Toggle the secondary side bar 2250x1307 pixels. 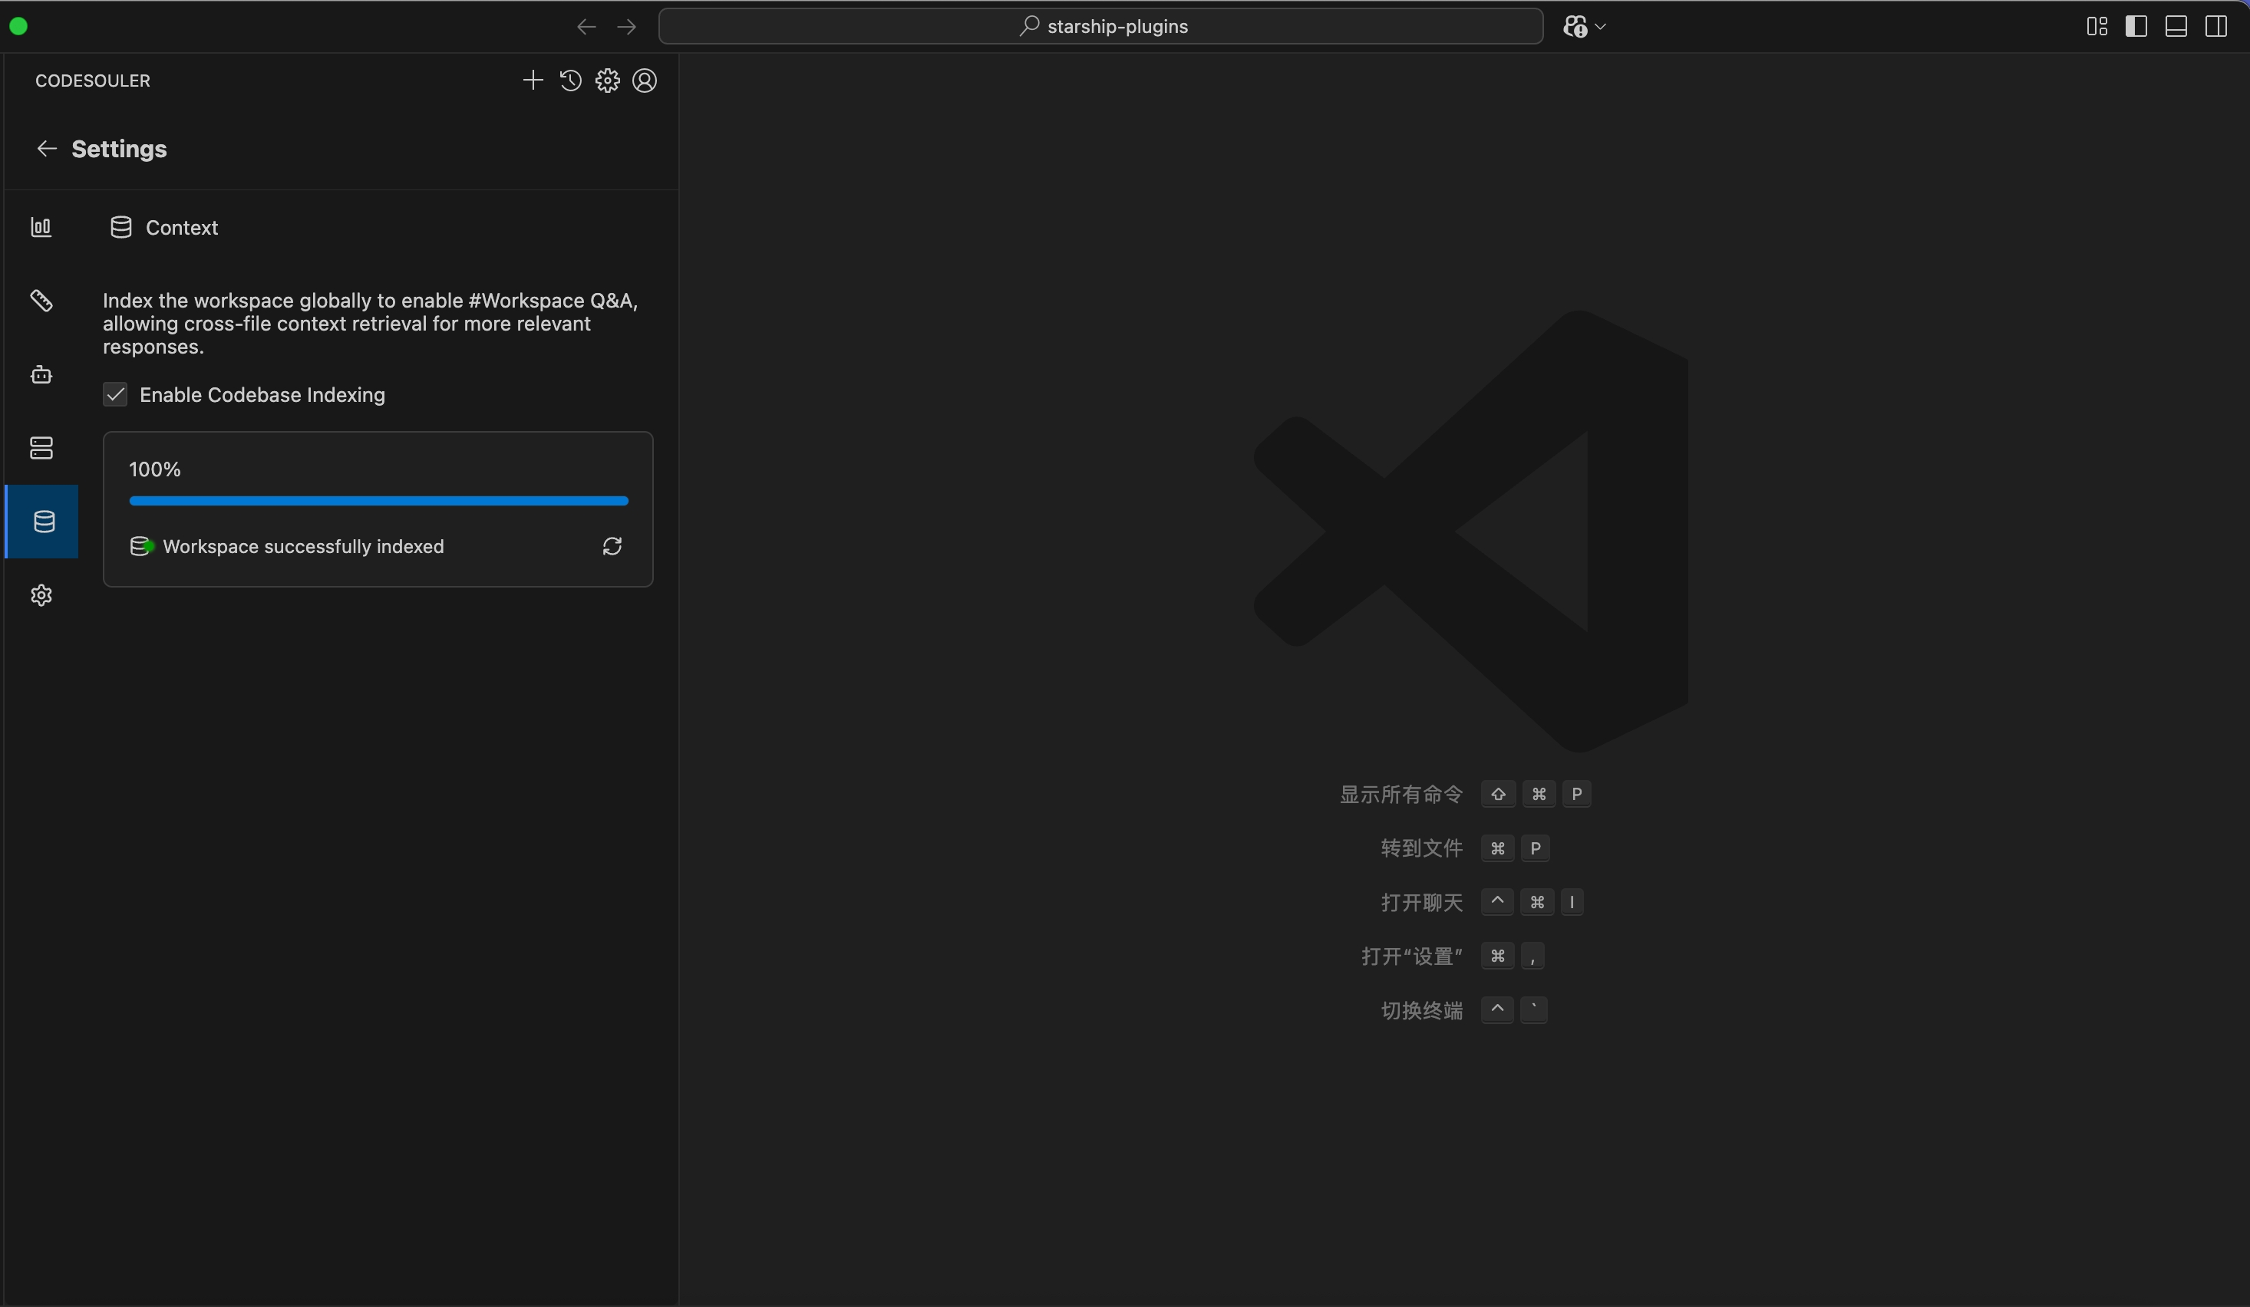coord(2215,27)
